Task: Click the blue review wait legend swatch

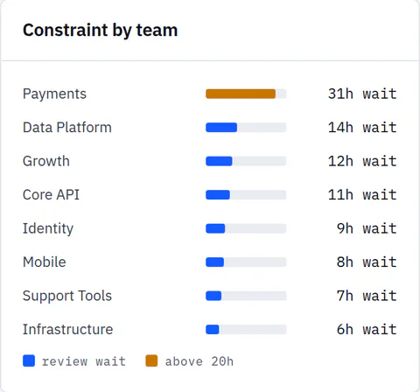Action: coord(29,360)
